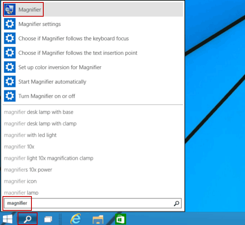Image resolution: width=245 pixels, height=225 pixels.
Task: Open Turn Magnifier on or off
Action: (x=93, y=96)
